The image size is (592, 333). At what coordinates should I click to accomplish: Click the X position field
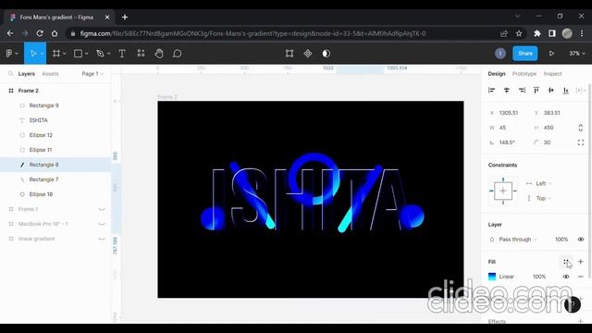coord(508,113)
